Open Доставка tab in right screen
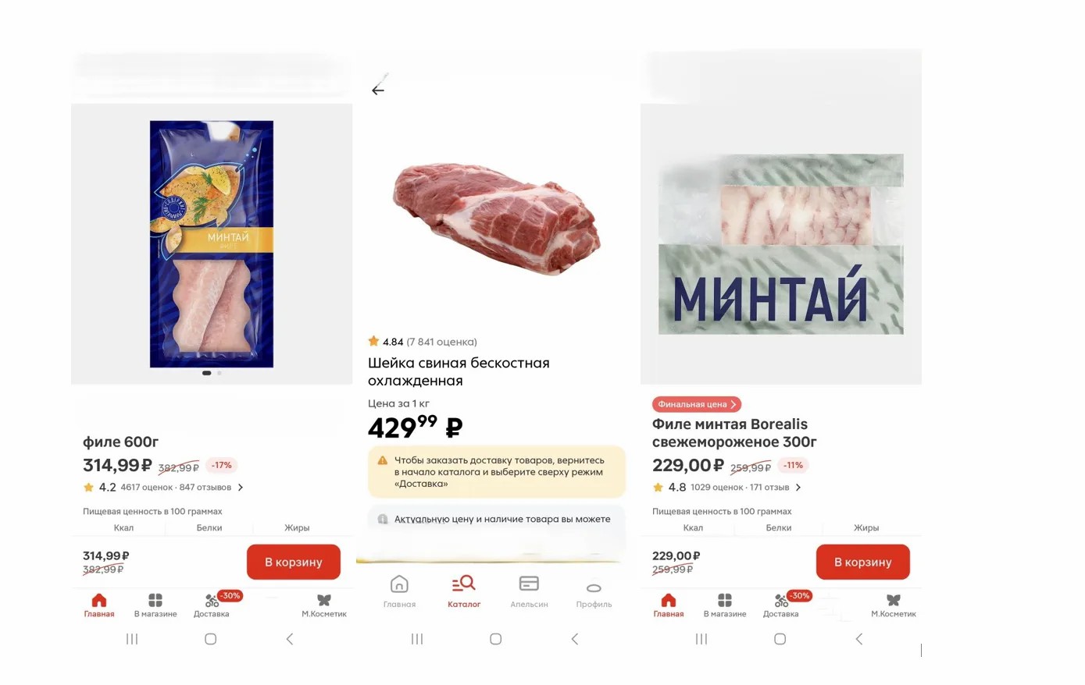This screenshot has width=1085, height=685. tap(781, 605)
